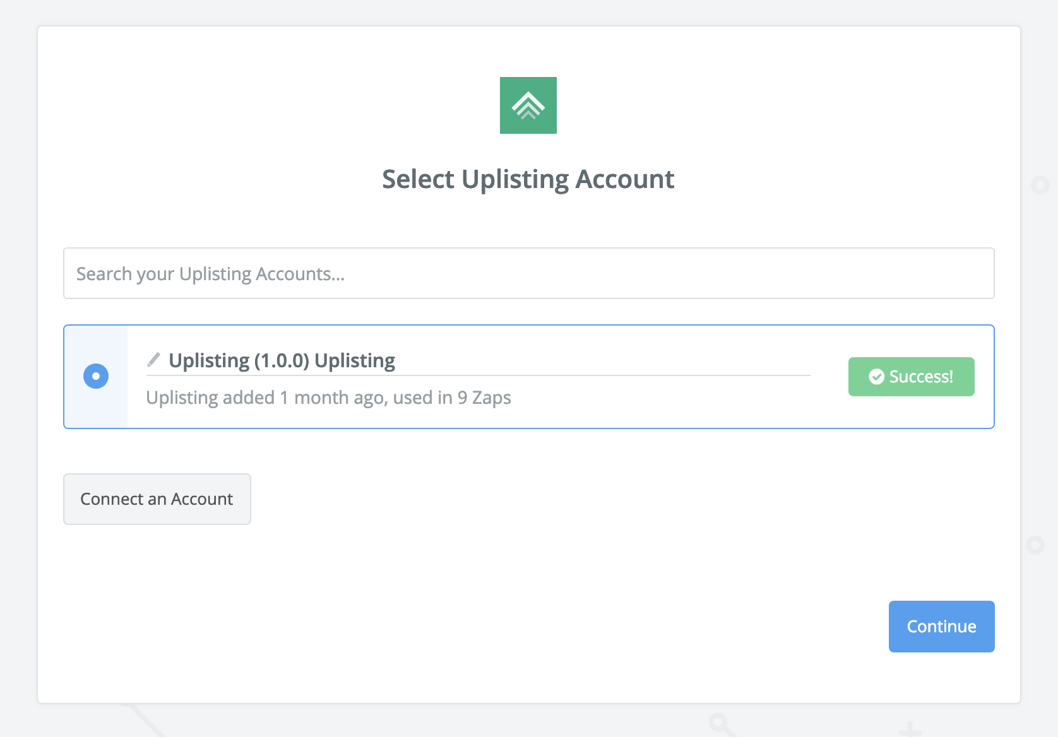This screenshot has height=737, width=1058.
Task: Focus the Search your Uplisting Accounts field
Action: [x=529, y=273]
